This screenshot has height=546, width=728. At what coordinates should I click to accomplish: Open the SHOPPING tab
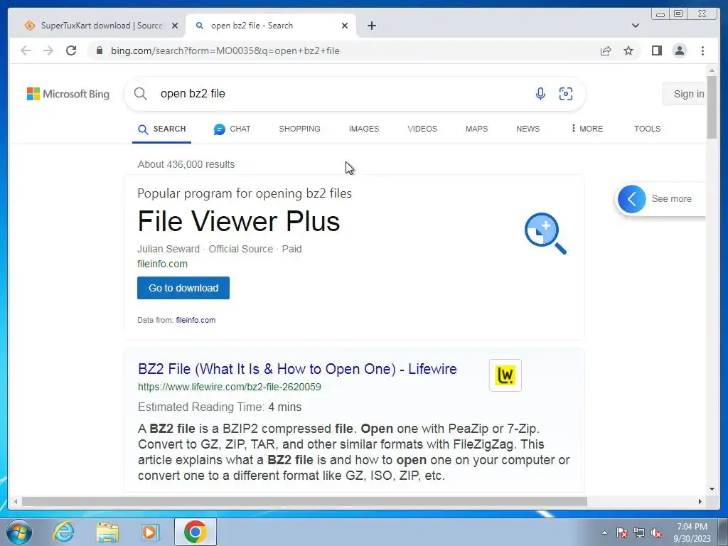[299, 129]
